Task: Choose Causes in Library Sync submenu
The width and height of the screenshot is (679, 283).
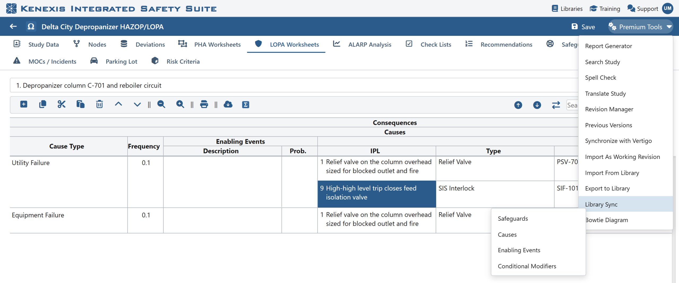Action: pos(538,234)
